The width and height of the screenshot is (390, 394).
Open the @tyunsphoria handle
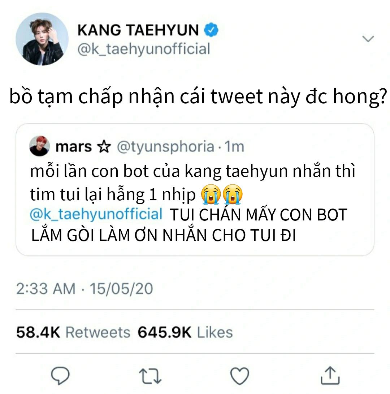165,147
